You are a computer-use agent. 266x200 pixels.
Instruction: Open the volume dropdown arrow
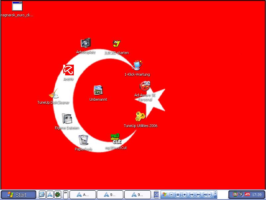pyautogui.click(x=210, y=194)
